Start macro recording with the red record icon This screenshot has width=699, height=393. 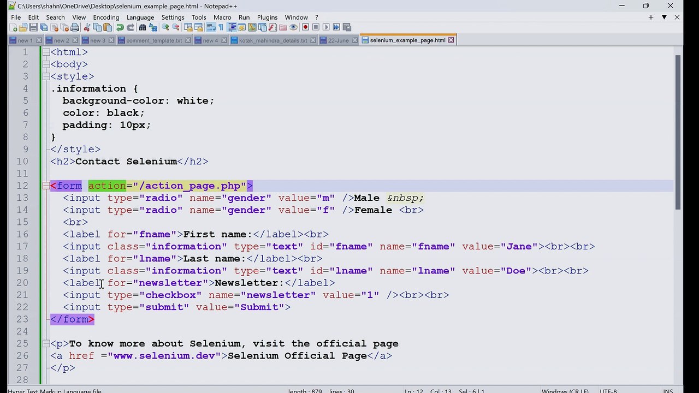pos(305,27)
